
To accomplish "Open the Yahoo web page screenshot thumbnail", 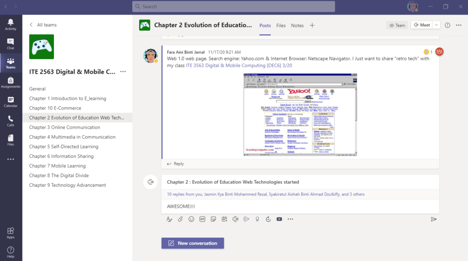I will tap(300, 115).
